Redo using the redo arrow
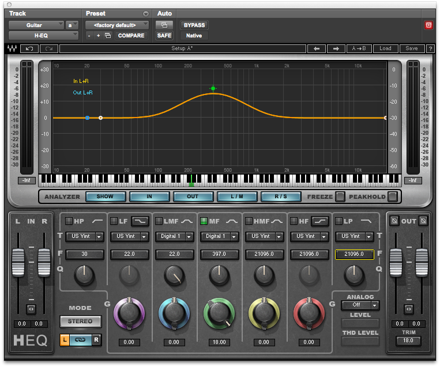The image size is (440, 367). point(49,49)
